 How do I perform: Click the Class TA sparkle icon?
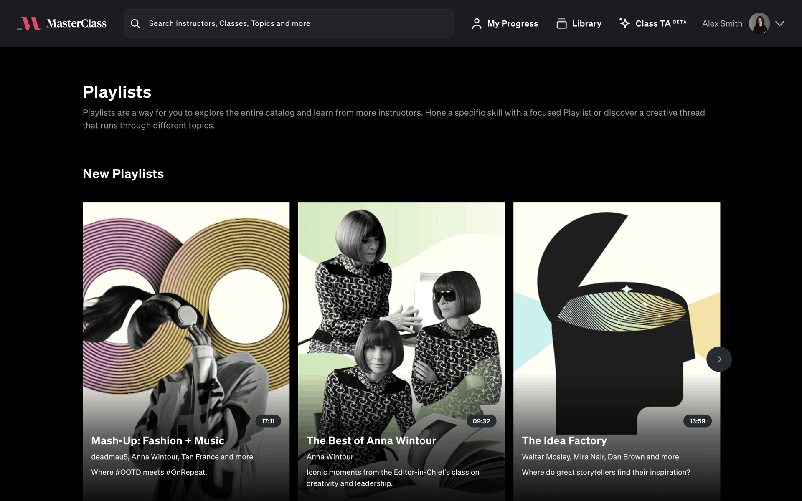point(624,23)
